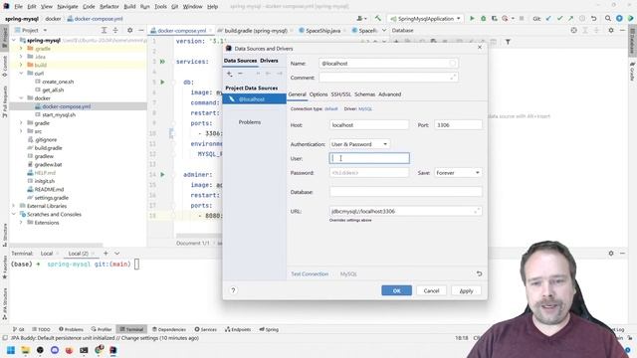637x358 pixels.
Task: Select start_mysql.sh in project tree
Action: 59,115
